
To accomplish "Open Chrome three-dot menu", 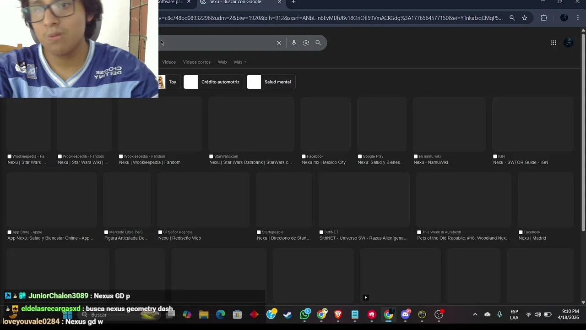I will tap(578, 18).
